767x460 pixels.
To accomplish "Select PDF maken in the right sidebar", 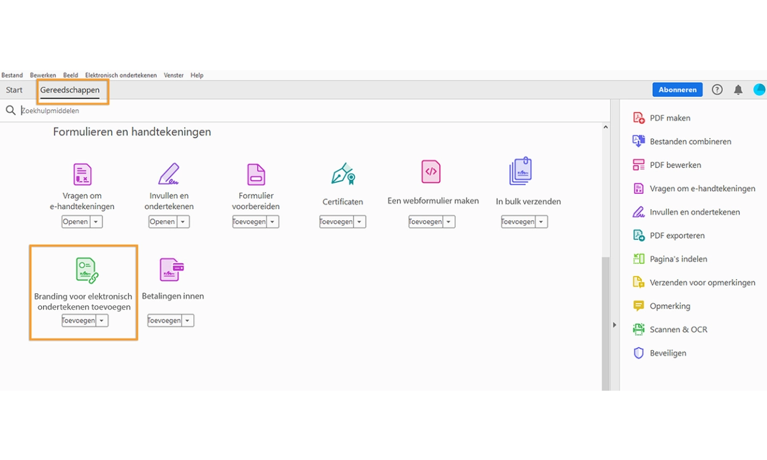I will tap(669, 118).
